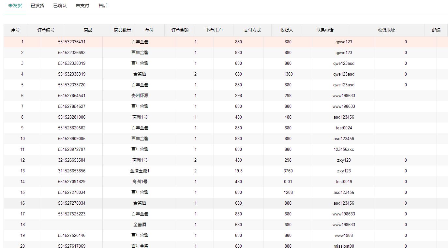Screen dimensions: 448x248
Task: Click the 商品数量 column header
Action: click(123, 30)
